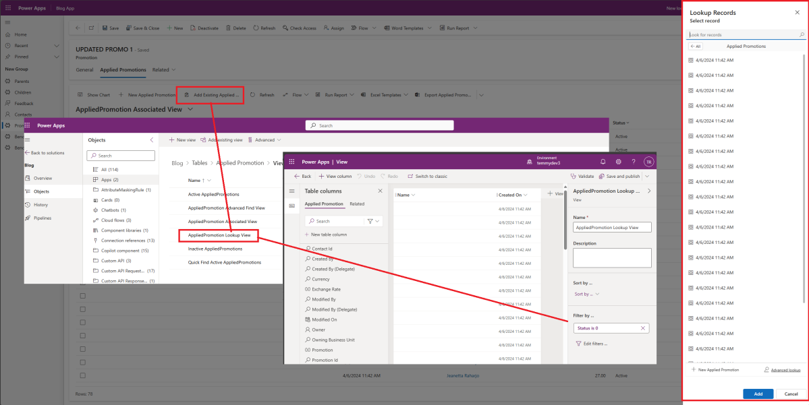Click New Applied Promotion in subgrid toolbar

tap(147, 95)
